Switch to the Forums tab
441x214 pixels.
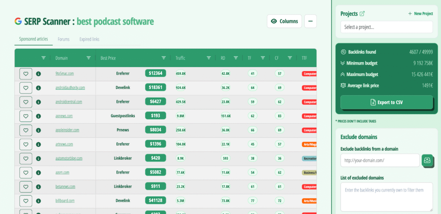point(63,39)
